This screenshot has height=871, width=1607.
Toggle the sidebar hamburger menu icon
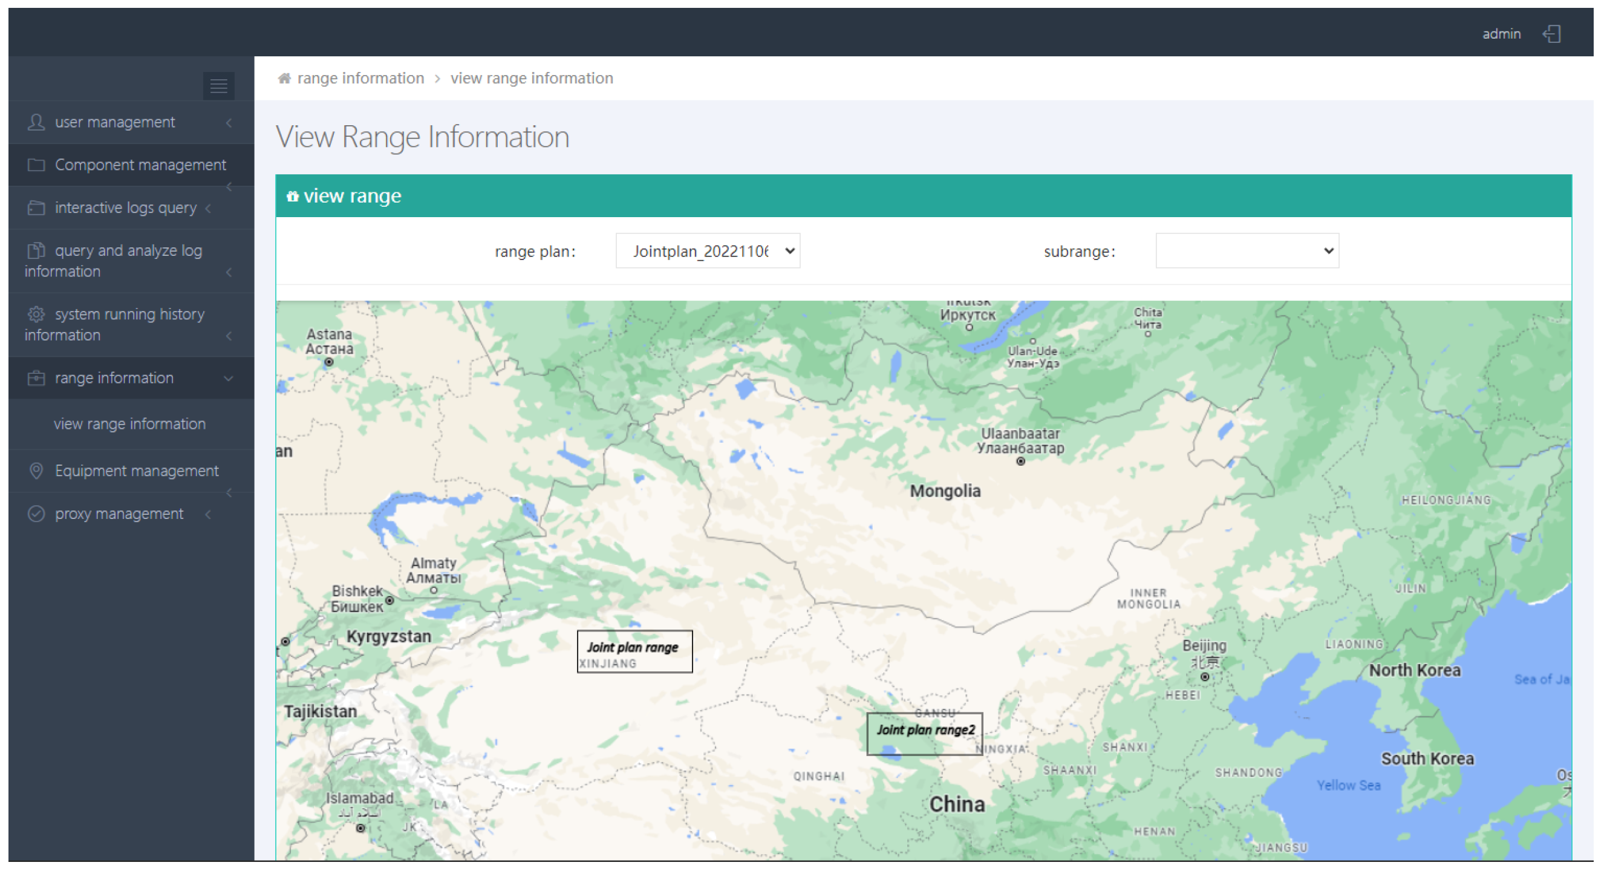[x=218, y=85]
